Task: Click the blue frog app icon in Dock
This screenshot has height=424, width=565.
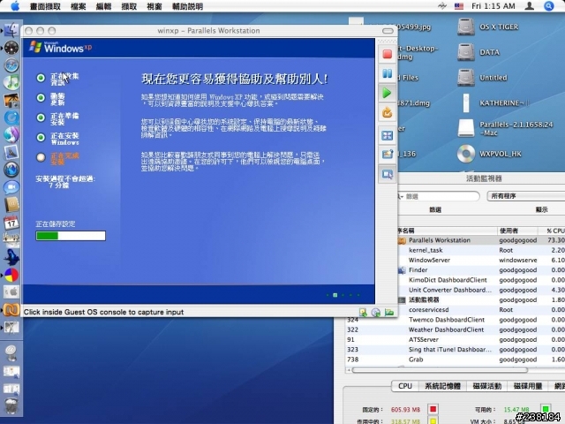Action: [x=11, y=257]
